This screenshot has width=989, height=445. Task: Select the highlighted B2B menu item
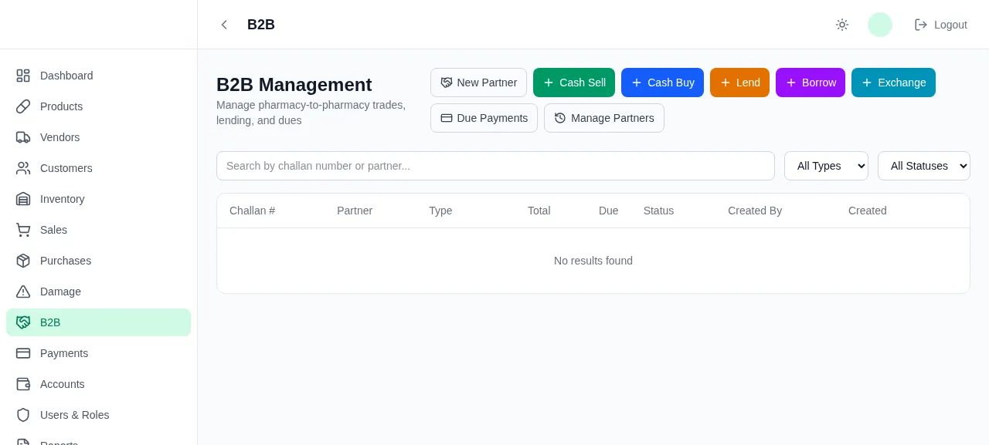point(98,322)
